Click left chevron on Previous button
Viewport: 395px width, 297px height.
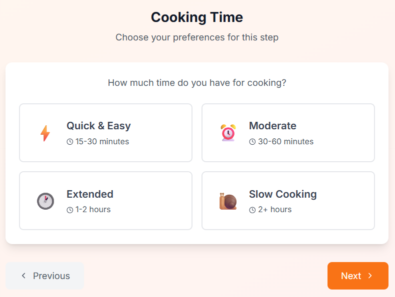coord(23,276)
